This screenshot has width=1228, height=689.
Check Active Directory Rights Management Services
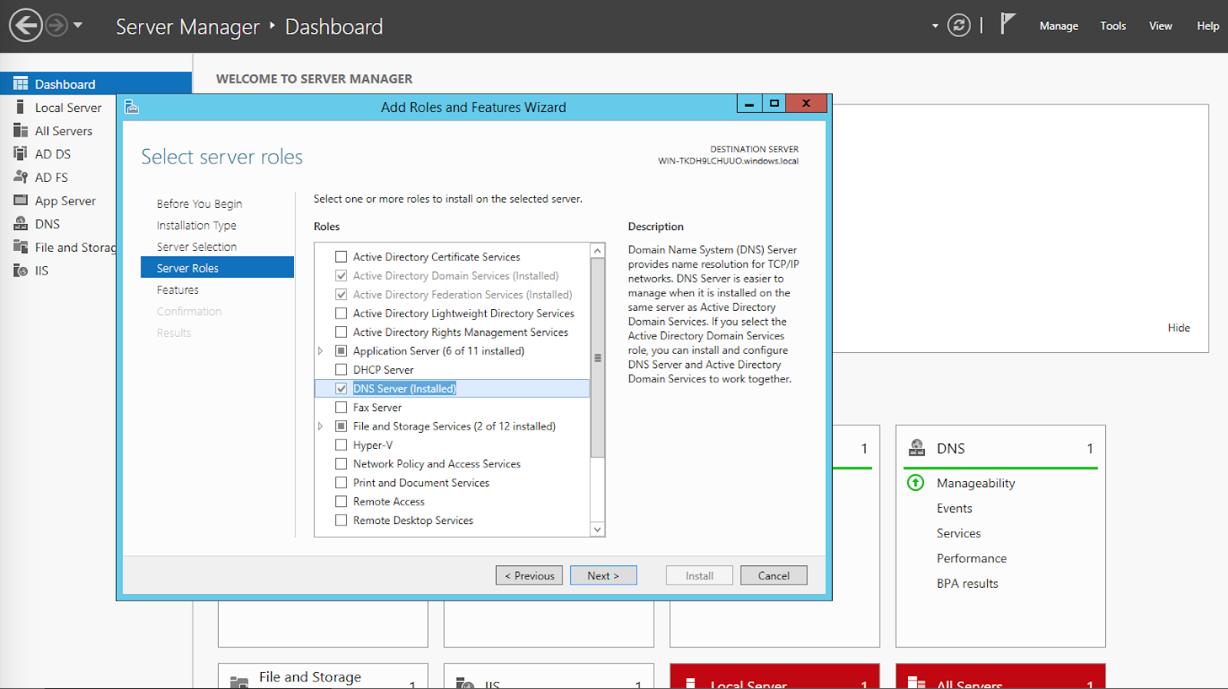342,332
